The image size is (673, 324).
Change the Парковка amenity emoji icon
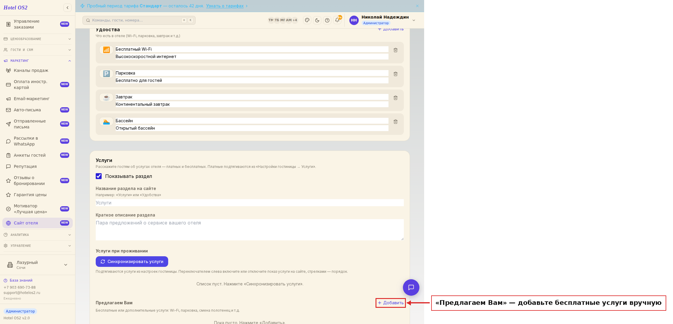pos(106,74)
